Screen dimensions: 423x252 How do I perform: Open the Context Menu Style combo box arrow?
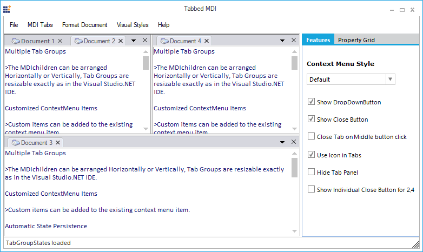click(390, 79)
